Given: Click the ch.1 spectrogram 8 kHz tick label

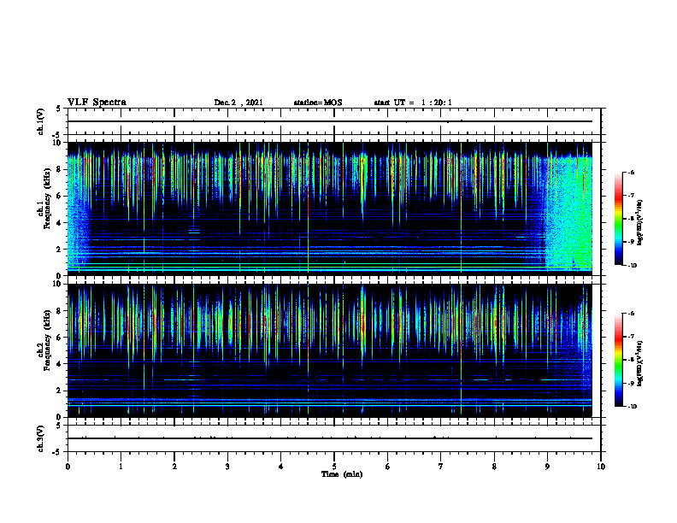Looking at the screenshot, I should click(60, 169).
